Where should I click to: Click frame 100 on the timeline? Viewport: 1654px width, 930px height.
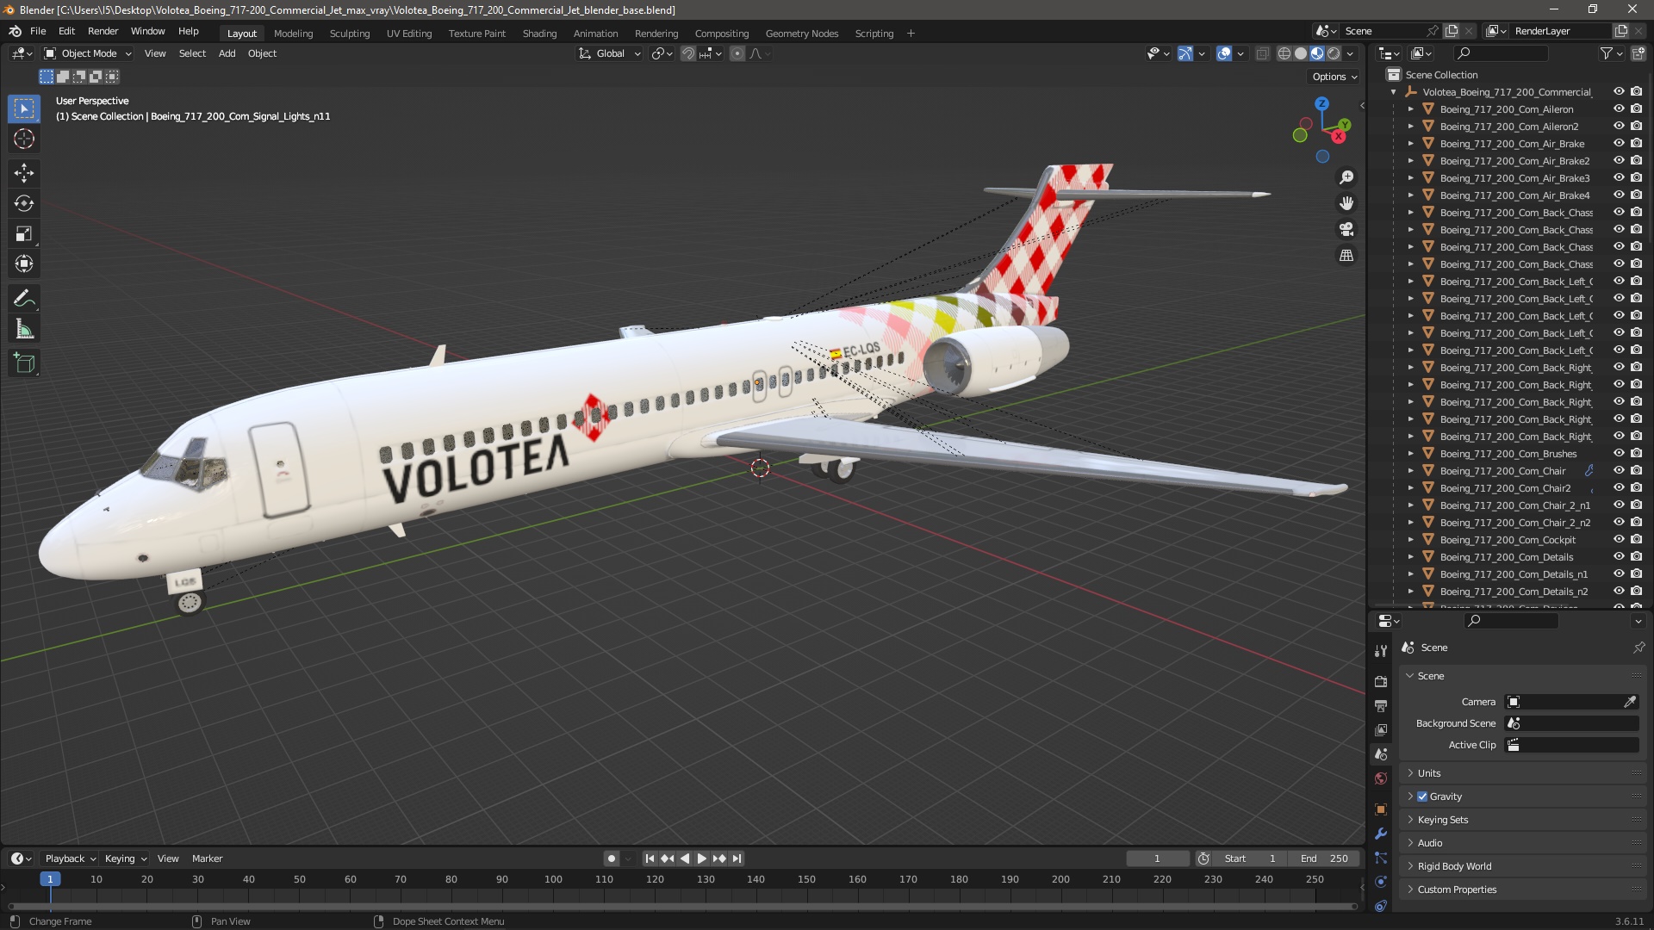553,879
